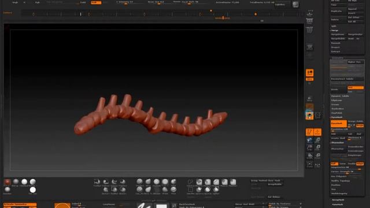
Task: Select the white Flat Color material sphere
Action: [x=33, y=190]
